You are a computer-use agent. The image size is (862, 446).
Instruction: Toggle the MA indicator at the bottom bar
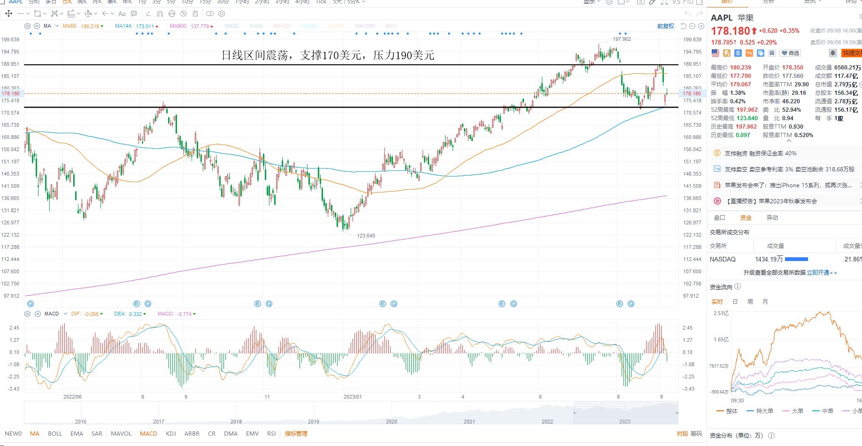pos(35,434)
